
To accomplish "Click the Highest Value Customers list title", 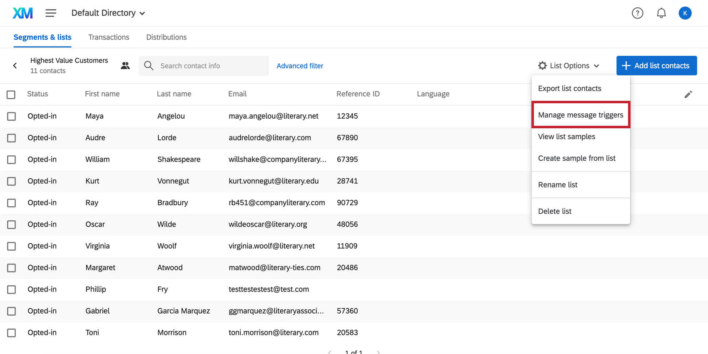I will click(69, 60).
